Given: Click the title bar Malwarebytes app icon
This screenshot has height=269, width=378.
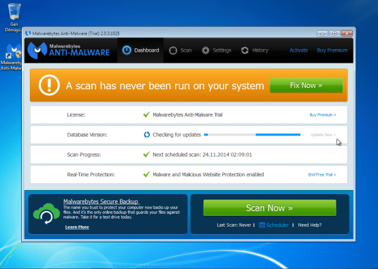Looking at the screenshot, I should click(28, 33).
